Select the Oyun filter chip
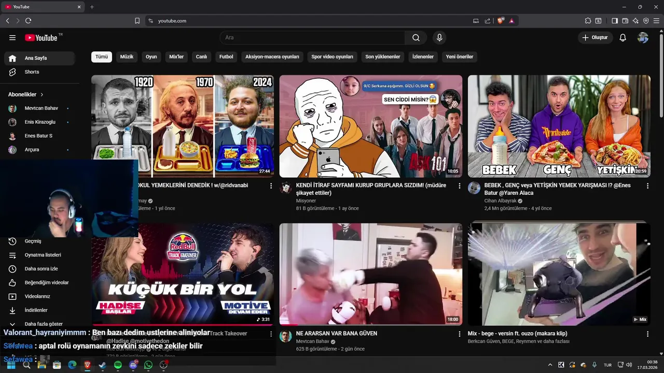 pyautogui.click(x=151, y=56)
